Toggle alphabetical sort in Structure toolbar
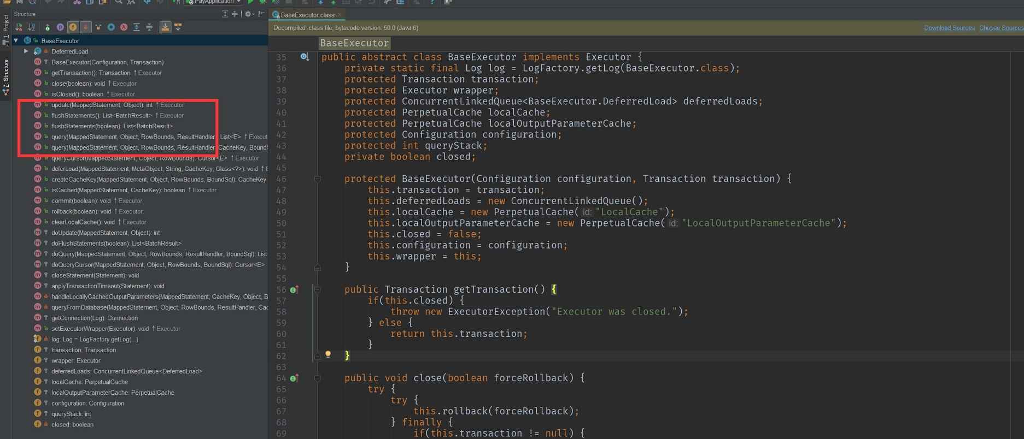This screenshot has height=439, width=1024. [x=32, y=27]
